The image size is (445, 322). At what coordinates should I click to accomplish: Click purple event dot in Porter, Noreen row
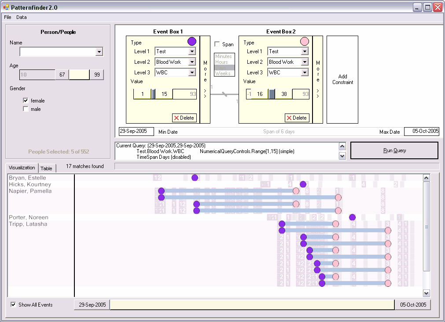coord(353,217)
